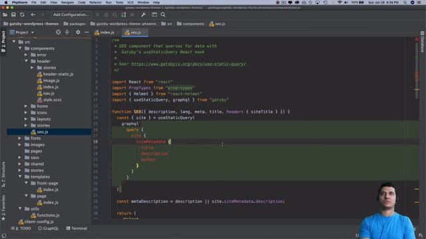Open the Tools menu

coord(119,3)
